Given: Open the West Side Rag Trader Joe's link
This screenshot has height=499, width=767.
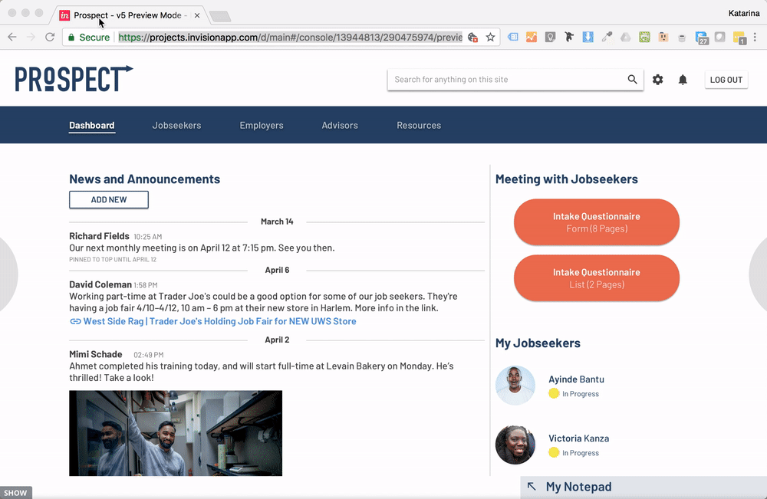Looking at the screenshot, I should pos(219,321).
